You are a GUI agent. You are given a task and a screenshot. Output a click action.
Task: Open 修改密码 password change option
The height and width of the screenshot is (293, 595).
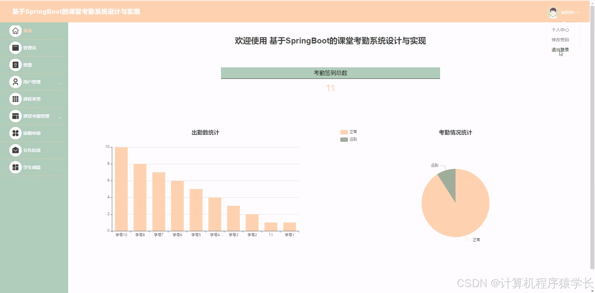point(560,40)
